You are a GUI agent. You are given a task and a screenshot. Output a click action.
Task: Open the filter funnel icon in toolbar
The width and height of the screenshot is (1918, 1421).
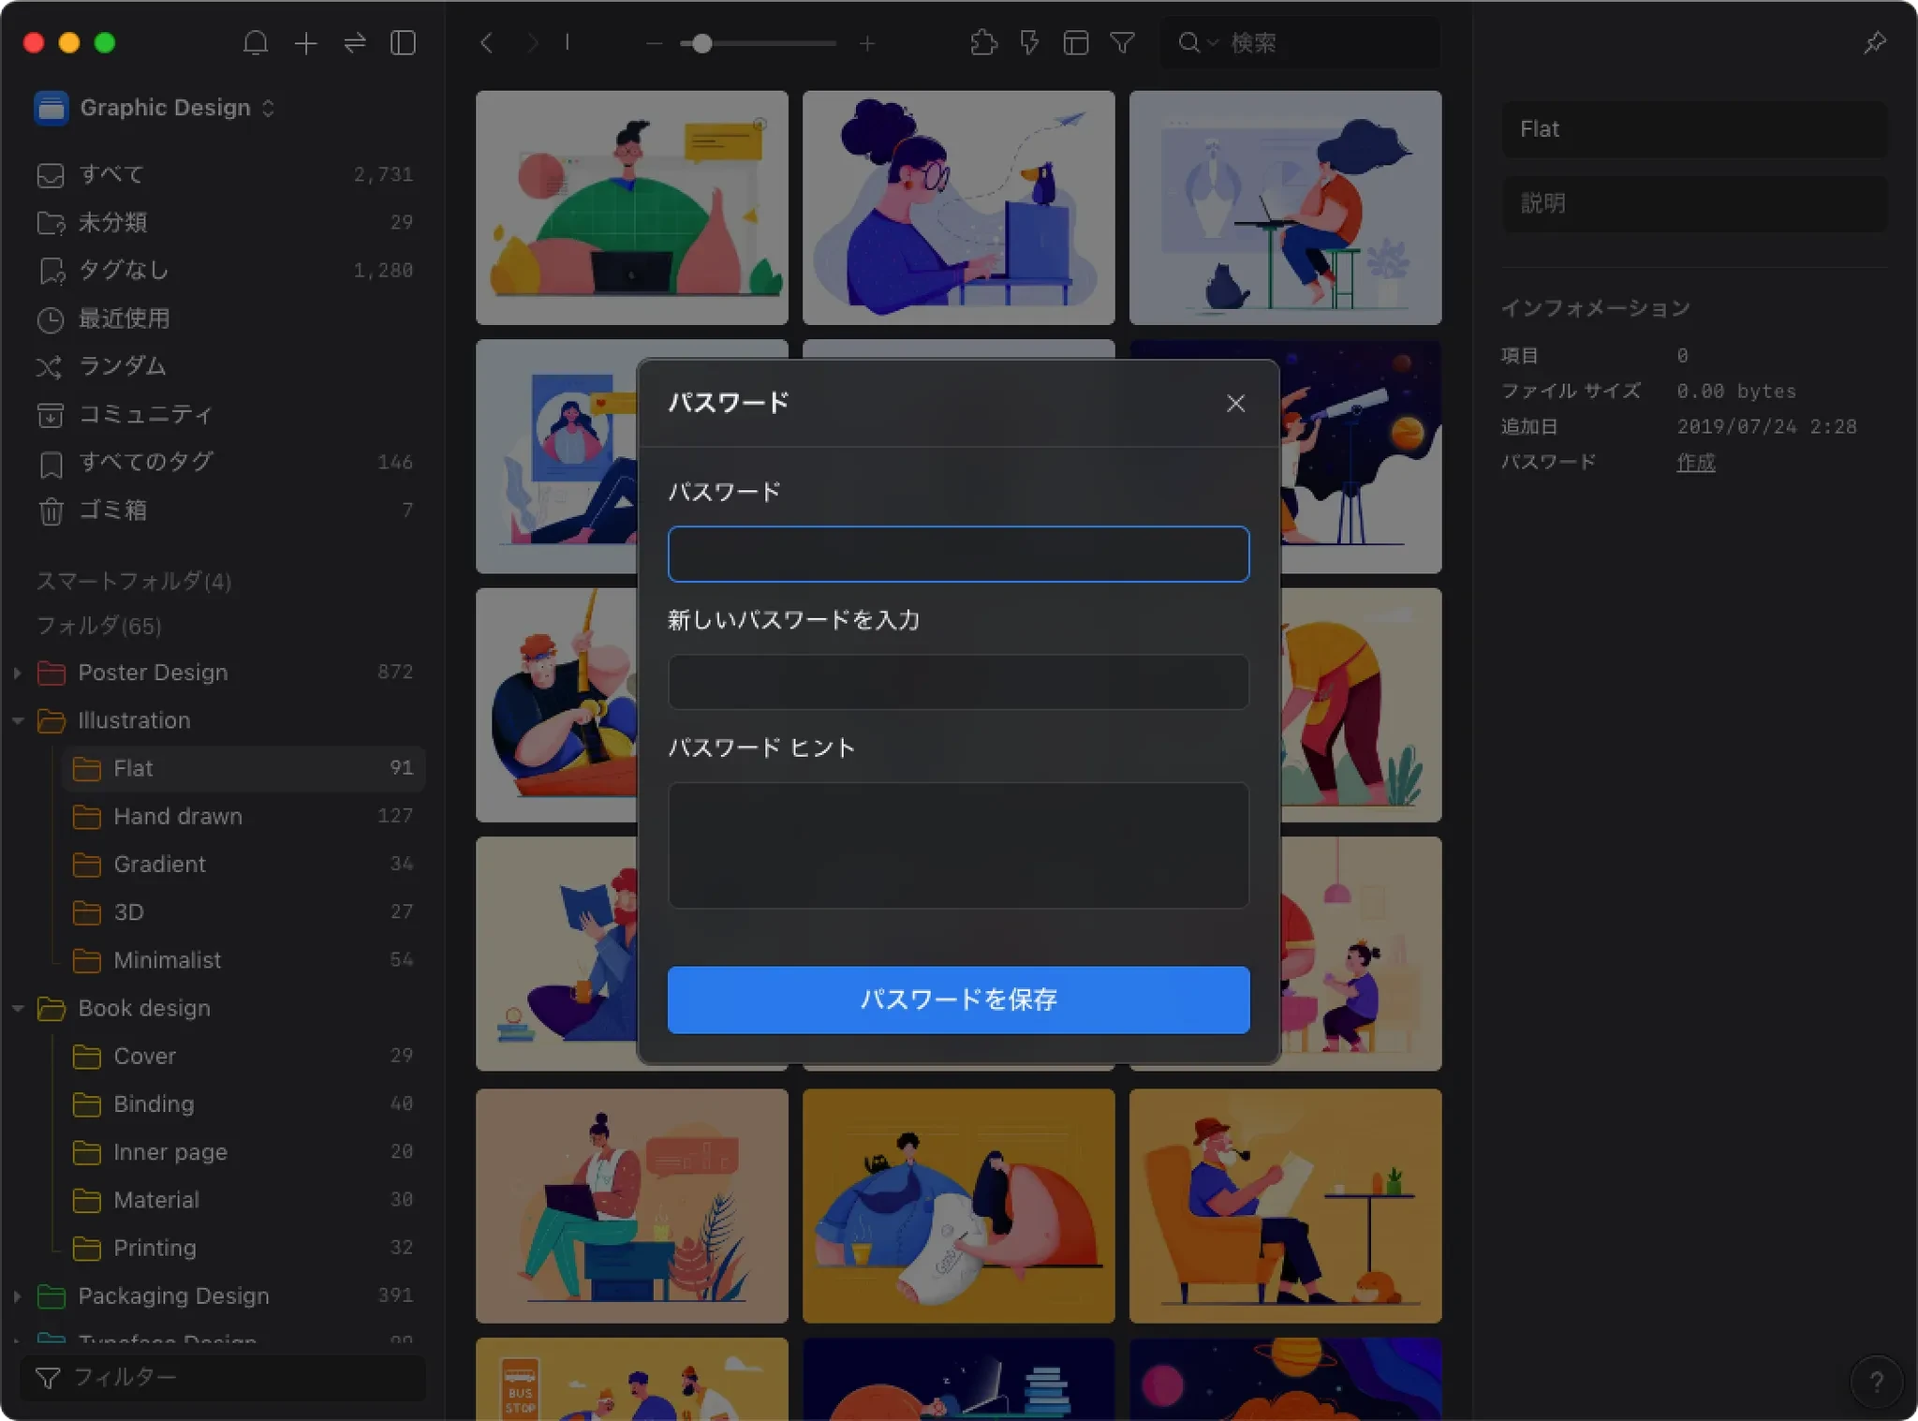point(1122,43)
